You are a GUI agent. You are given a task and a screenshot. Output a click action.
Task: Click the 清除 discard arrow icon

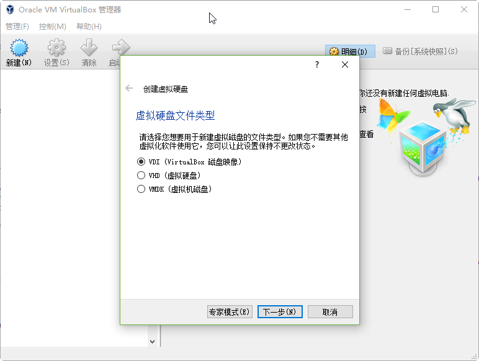(x=89, y=48)
